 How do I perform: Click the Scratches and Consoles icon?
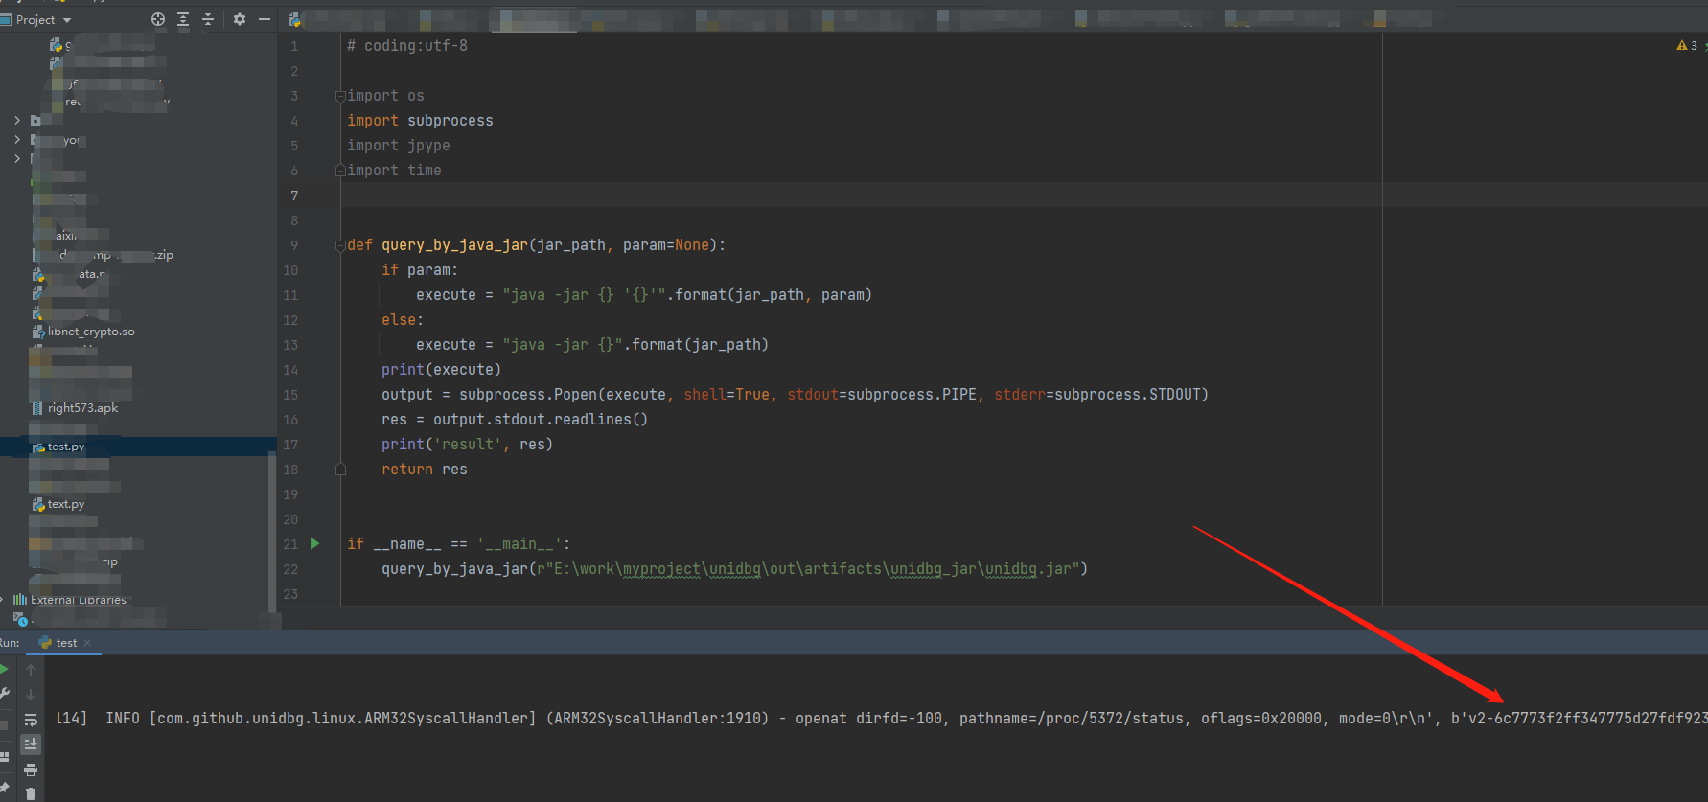click(20, 619)
